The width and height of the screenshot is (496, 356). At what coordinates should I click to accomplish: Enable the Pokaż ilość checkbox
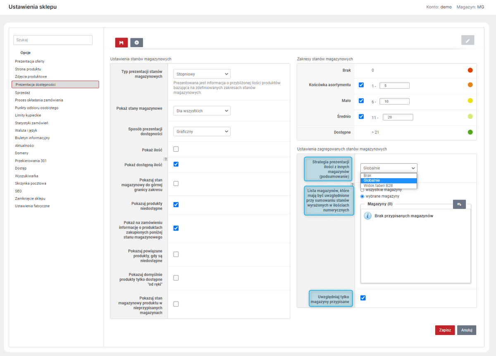point(176,149)
